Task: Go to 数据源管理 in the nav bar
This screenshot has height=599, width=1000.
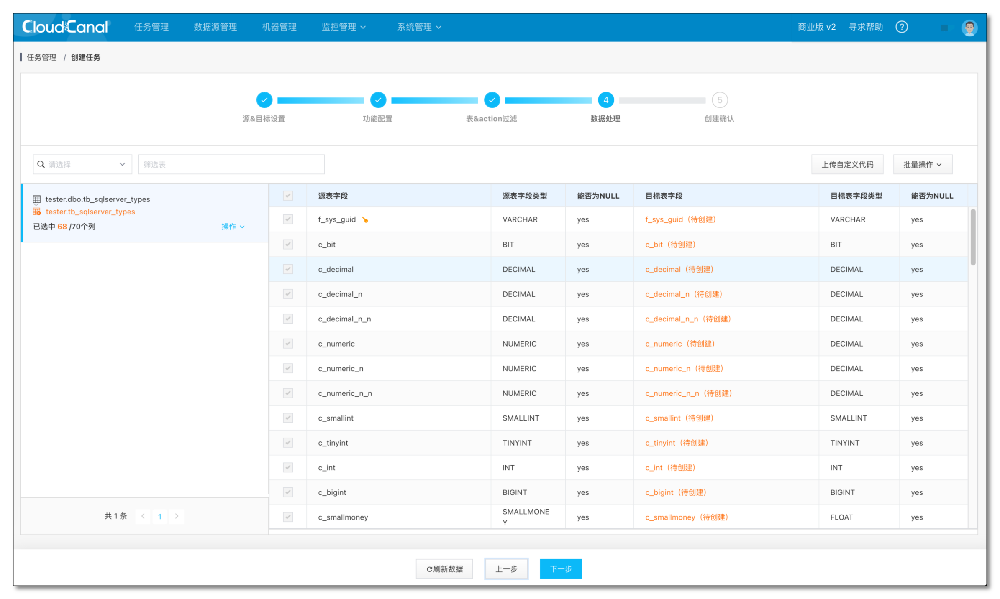Action: (x=215, y=27)
